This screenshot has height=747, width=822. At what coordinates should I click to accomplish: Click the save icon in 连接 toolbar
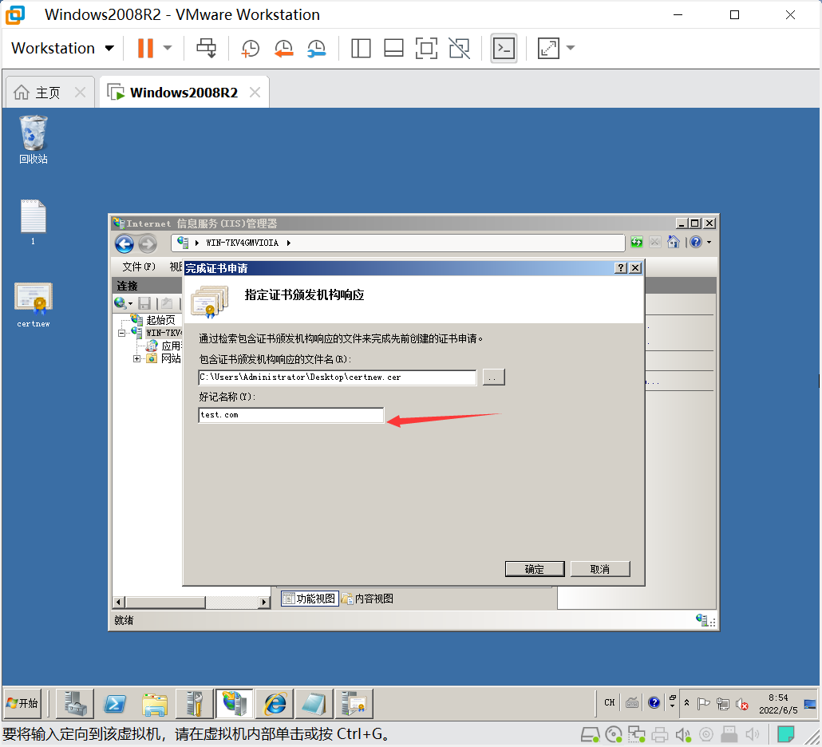(144, 303)
